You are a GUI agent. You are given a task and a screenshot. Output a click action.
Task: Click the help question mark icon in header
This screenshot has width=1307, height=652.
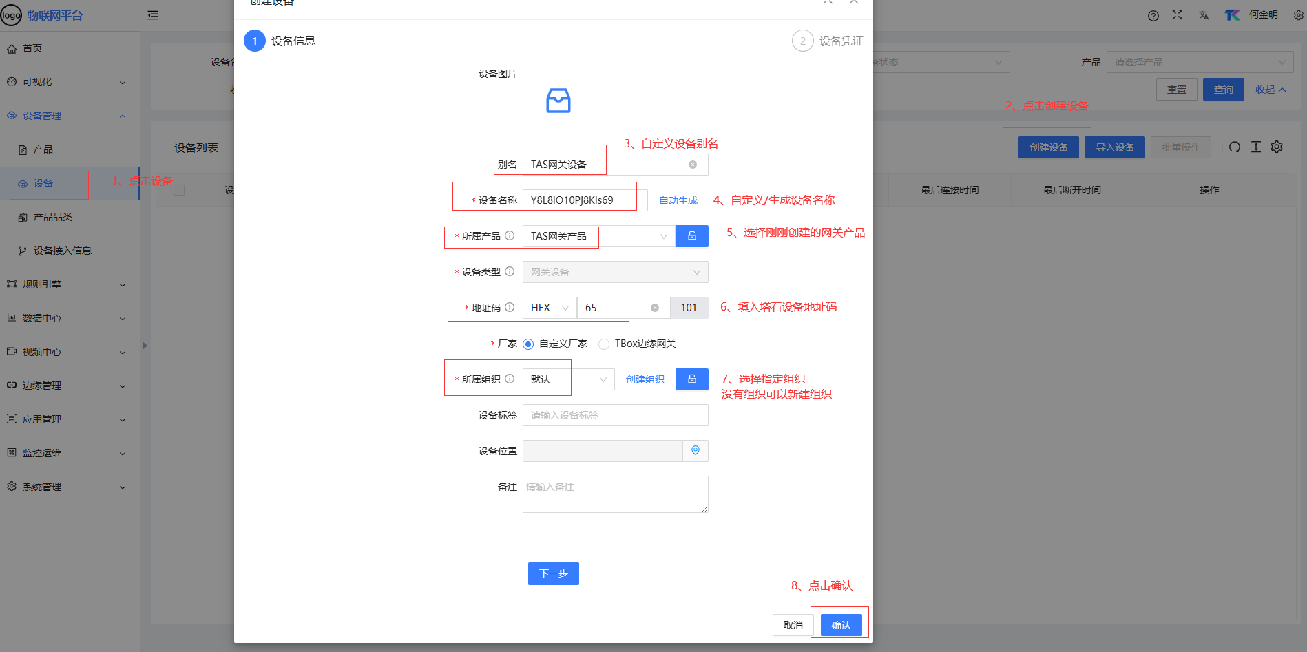(x=1153, y=15)
